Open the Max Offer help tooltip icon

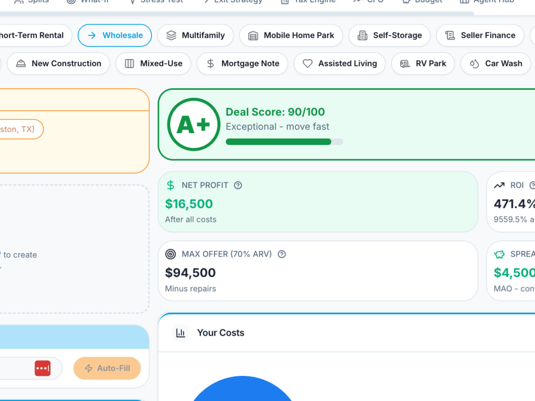point(281,254)
